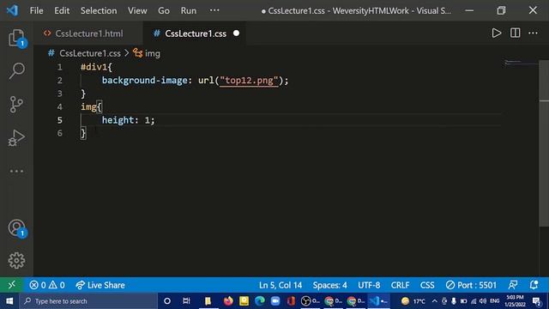Show hidden system tray icons chevron
549x309 pixels.
[435, 301]
